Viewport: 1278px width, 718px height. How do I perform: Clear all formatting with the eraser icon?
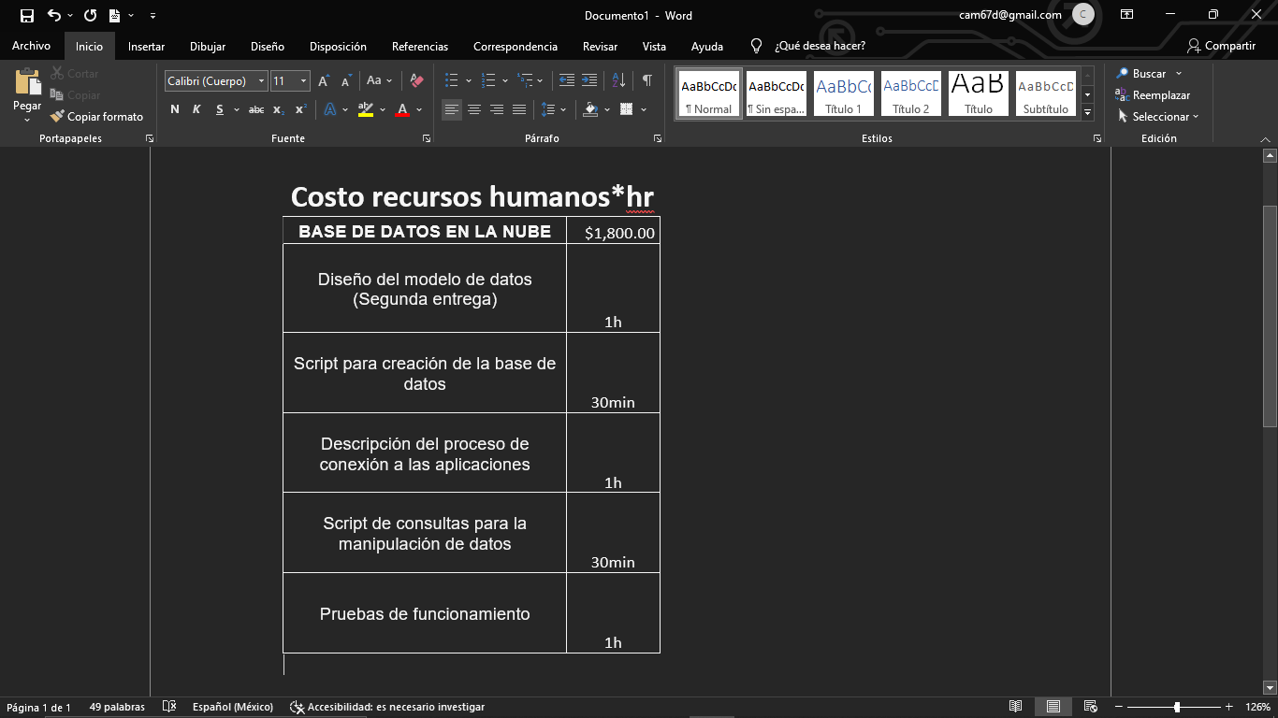[x=417, y=81]
